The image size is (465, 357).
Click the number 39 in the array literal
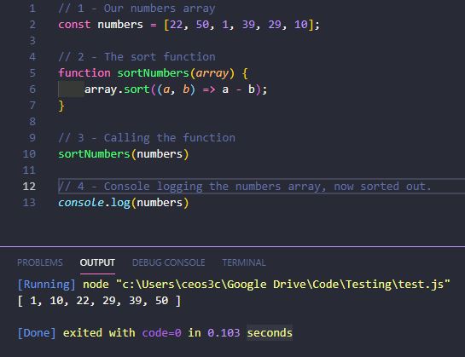coord(248,25)
